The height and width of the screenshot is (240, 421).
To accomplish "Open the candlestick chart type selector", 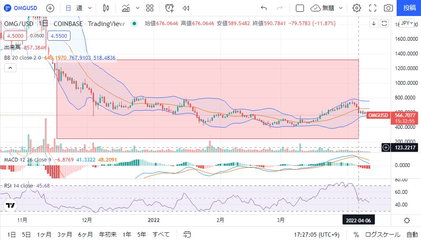I will click(x=106, y=8).
